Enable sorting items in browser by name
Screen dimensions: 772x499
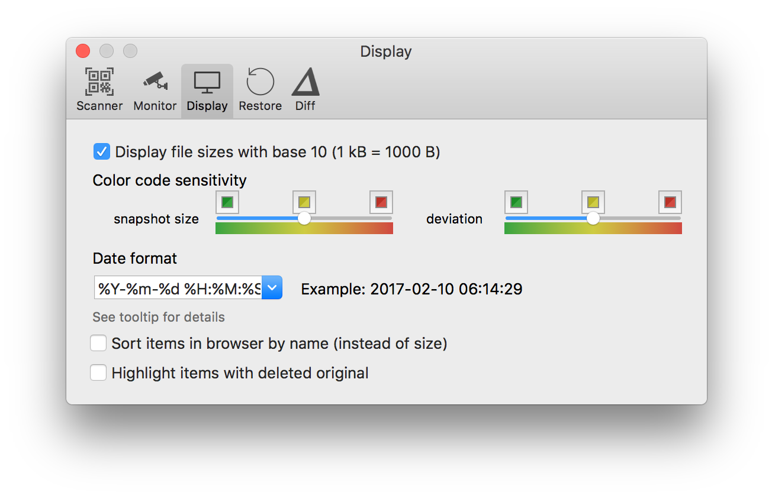[98, 343]
